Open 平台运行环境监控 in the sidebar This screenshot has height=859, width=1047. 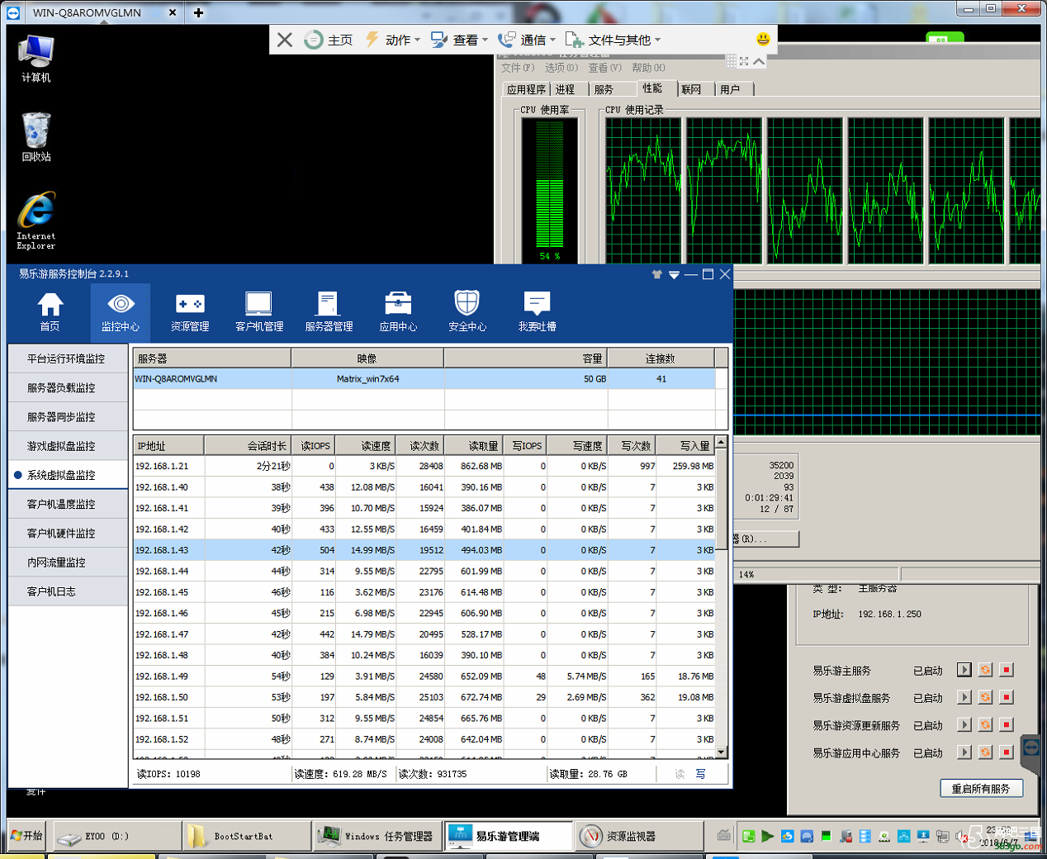(x=69, y=358)
